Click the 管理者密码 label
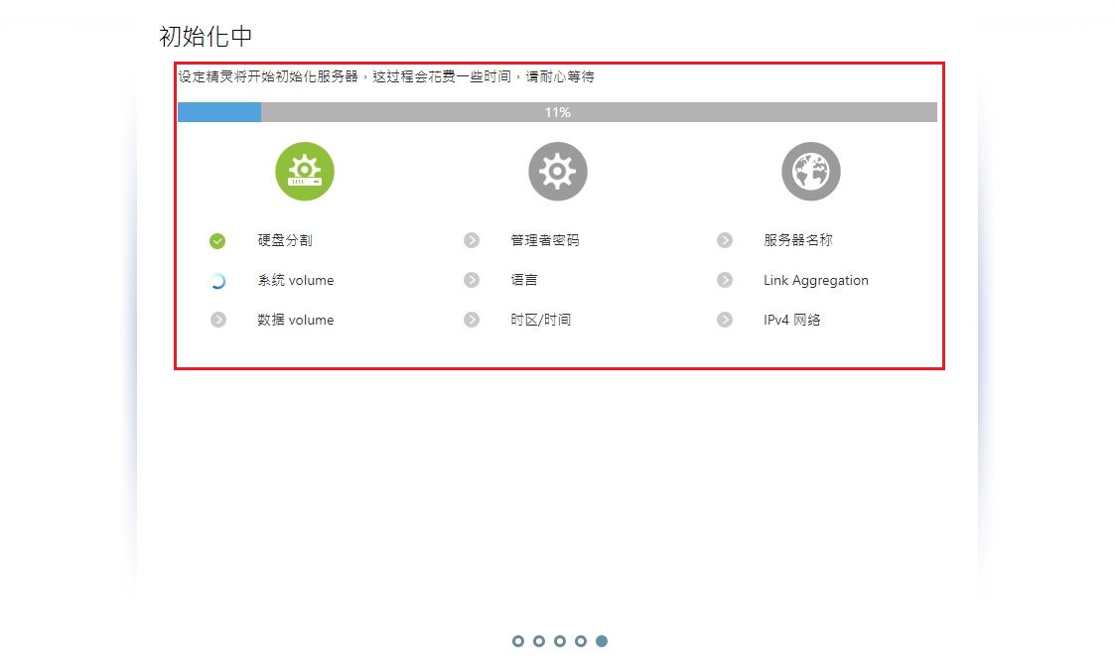Image resolution: width=1115 pixels, height=671 pixels. click(545, 240)
